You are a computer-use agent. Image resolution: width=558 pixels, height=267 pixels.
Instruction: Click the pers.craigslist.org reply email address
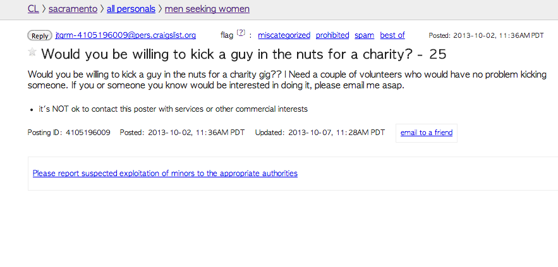126,35
